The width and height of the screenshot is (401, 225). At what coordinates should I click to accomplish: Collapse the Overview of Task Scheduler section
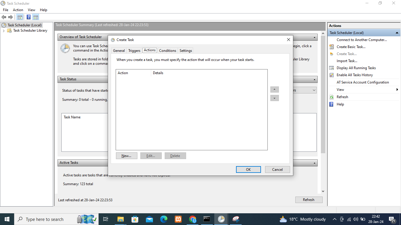(x=315, y=37)
